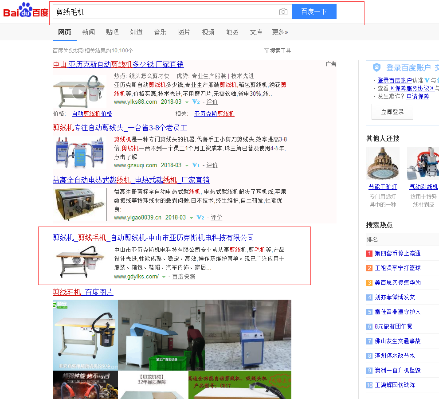Image resolution: width=439 pixels, height=399 pixels.
Task: Switch to the 图片 tab
Action: (184, 32)
